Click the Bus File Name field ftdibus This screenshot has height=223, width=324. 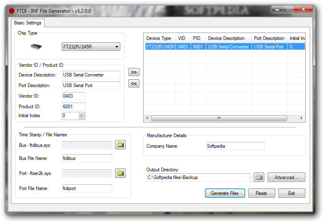point(87,158)
